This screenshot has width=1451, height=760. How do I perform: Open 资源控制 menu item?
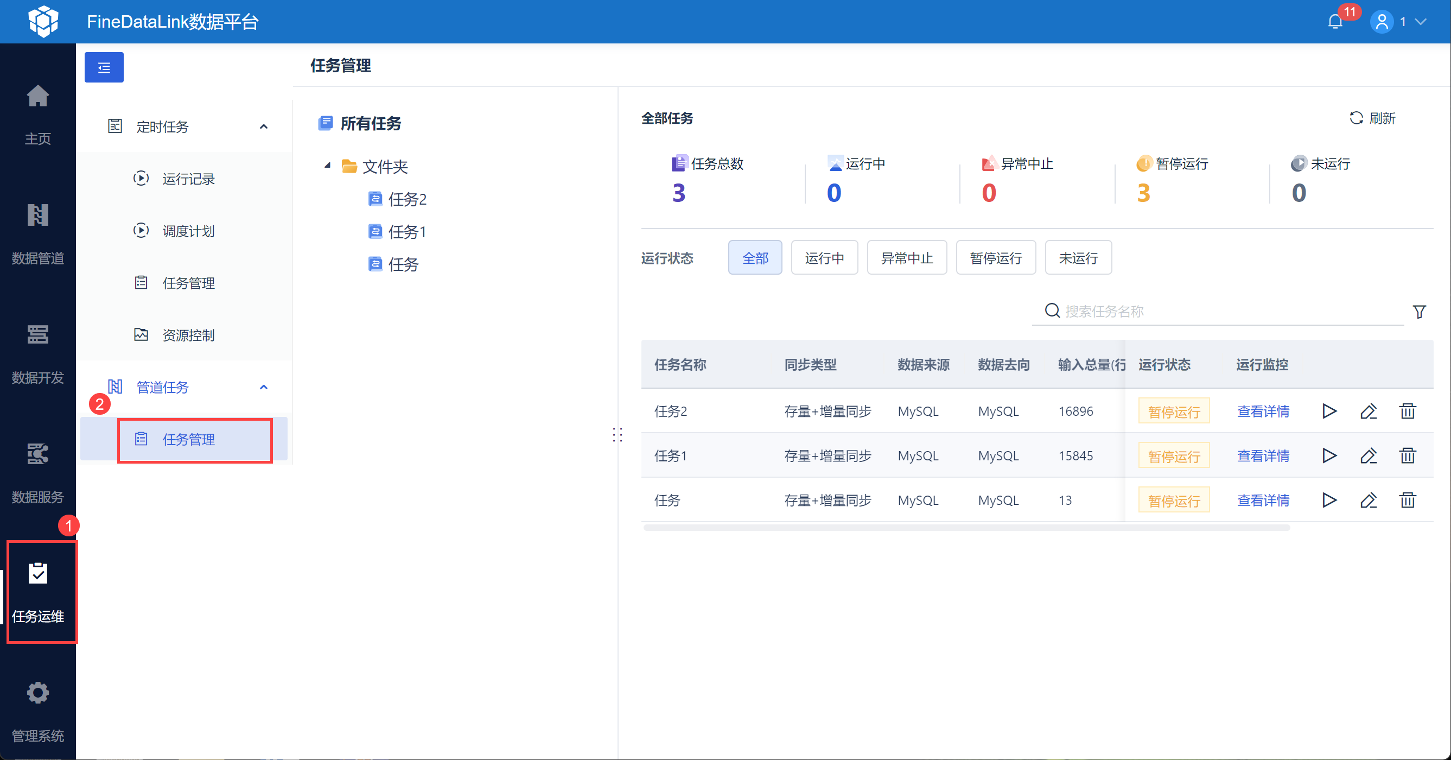pos(188,335)
